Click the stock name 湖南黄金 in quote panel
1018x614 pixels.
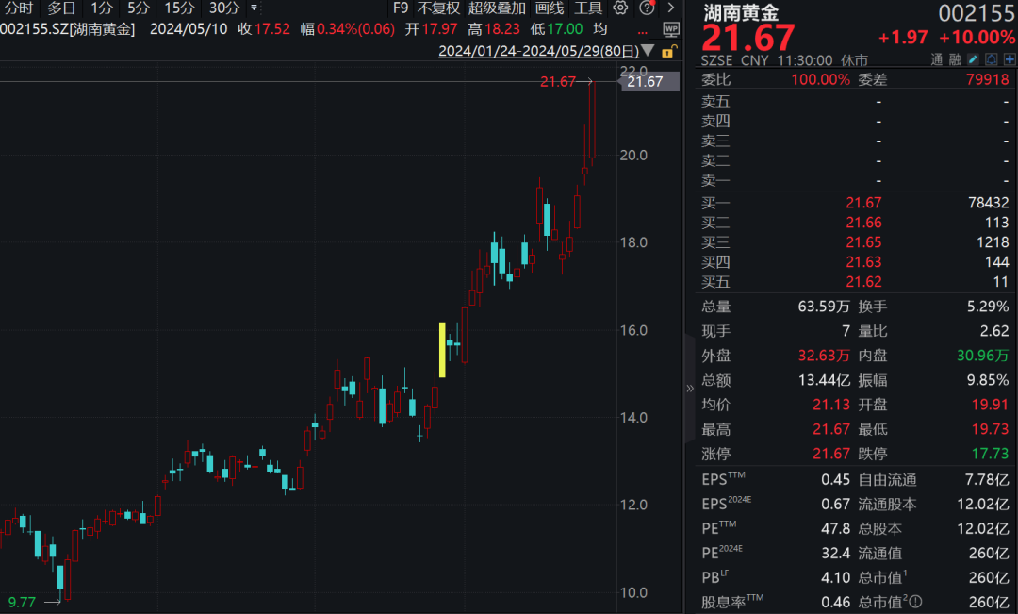click(x=740, y=12)
